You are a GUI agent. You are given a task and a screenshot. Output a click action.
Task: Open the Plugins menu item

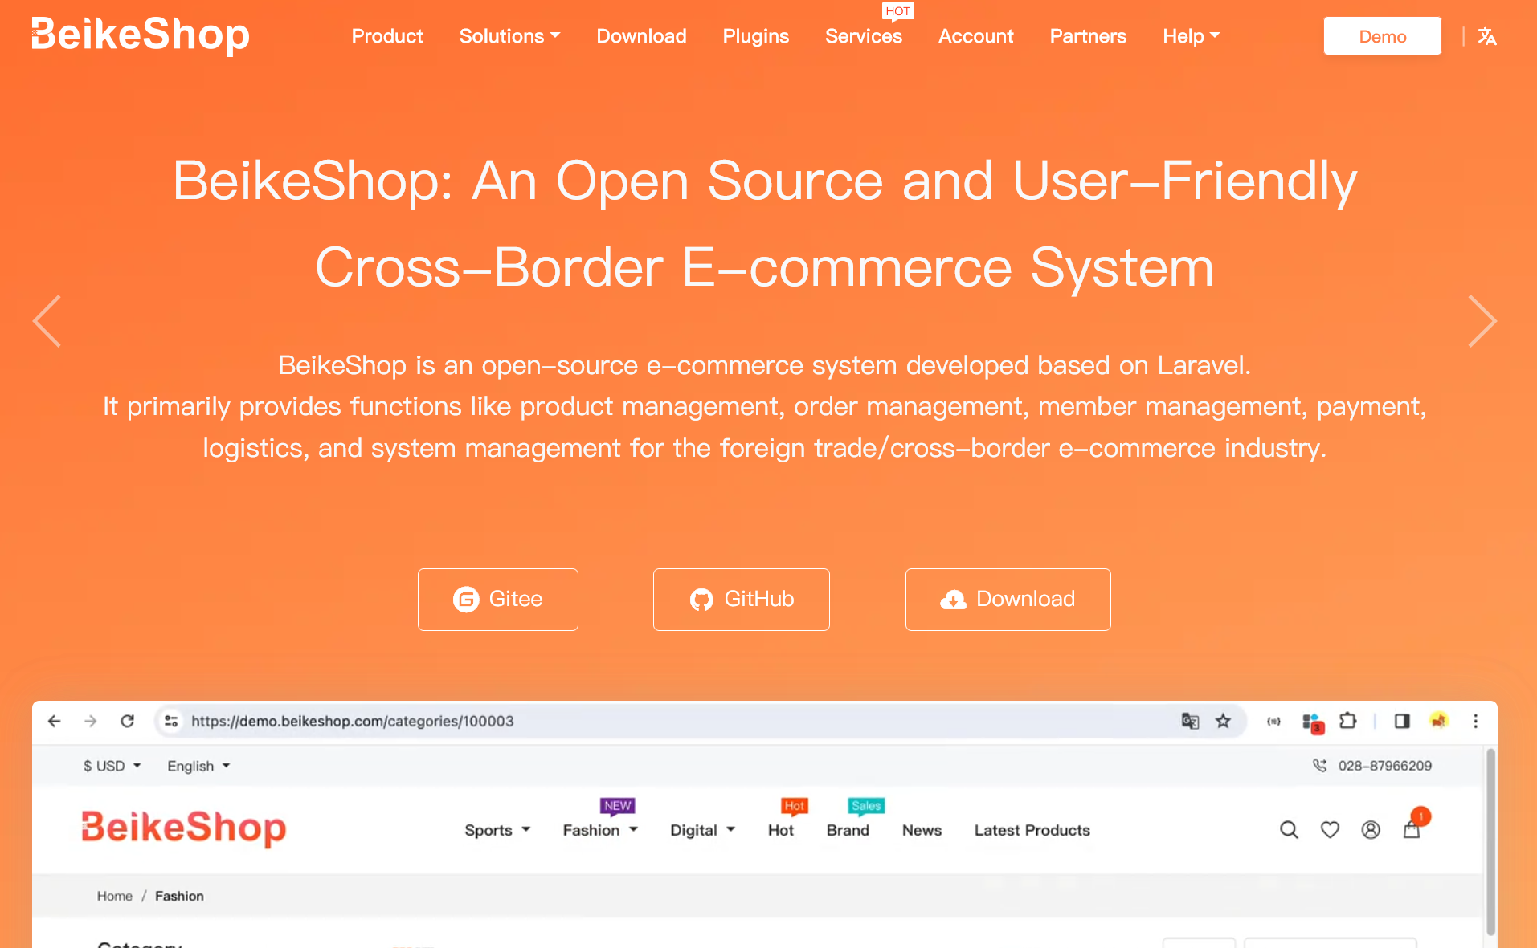point(755,36)
